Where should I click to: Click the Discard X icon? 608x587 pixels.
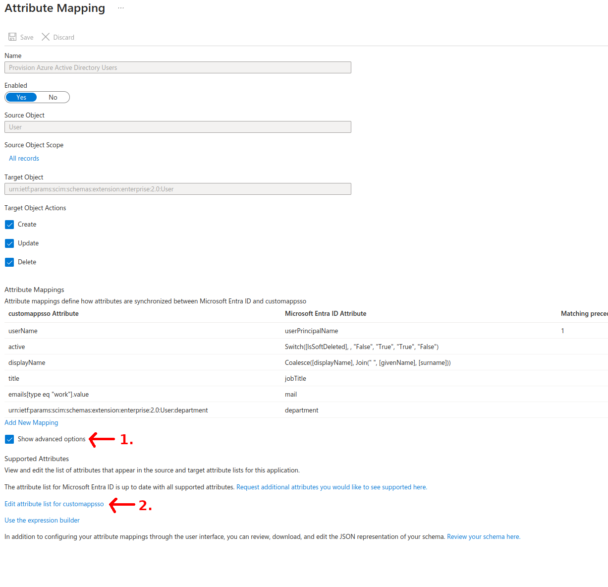[46, 37]
